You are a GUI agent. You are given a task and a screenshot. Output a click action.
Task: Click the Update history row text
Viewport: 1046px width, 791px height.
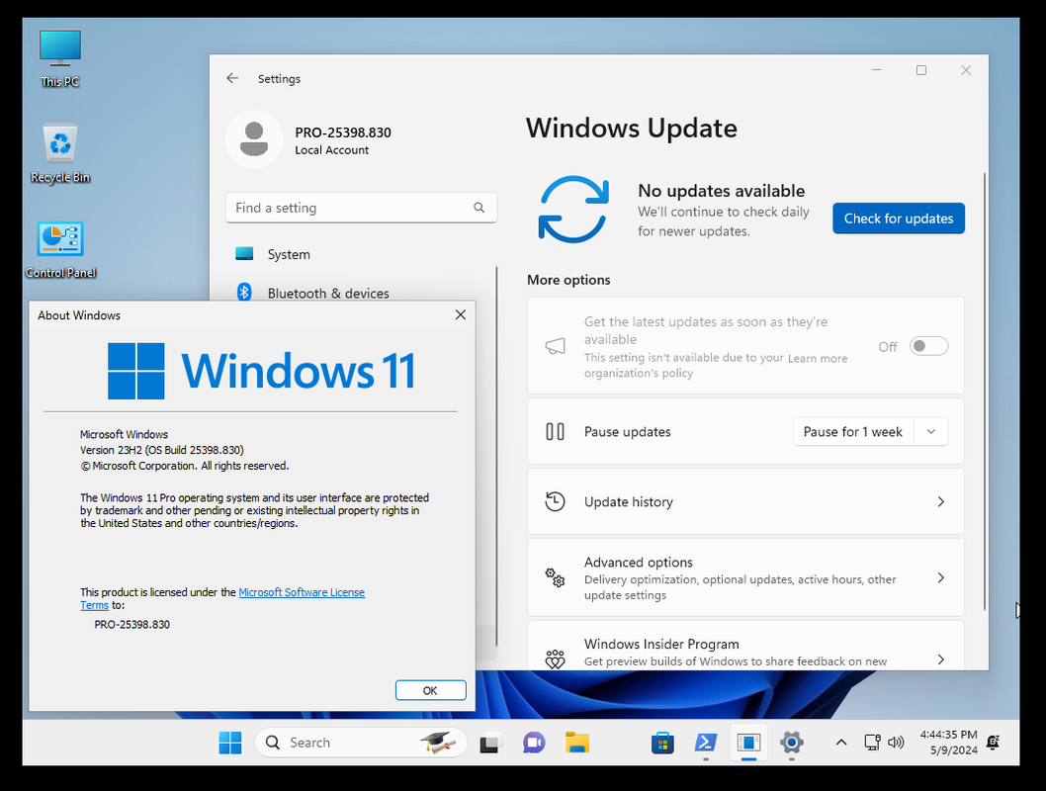629,501
